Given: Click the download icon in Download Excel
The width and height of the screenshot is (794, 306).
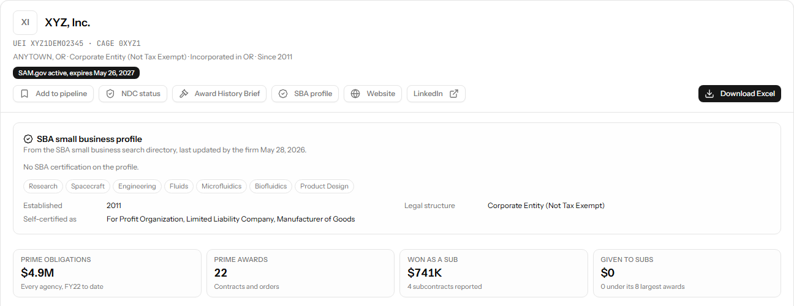Looking at the screenshot, I should (709, 94).
